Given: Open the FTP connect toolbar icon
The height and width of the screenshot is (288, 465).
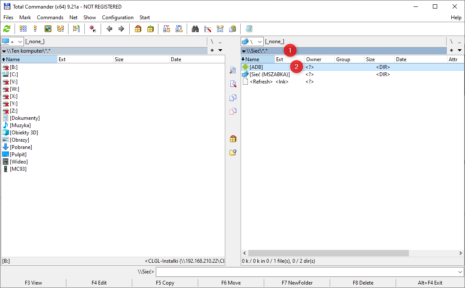Looking at the screenshot, I should click(x=167, y=29).
